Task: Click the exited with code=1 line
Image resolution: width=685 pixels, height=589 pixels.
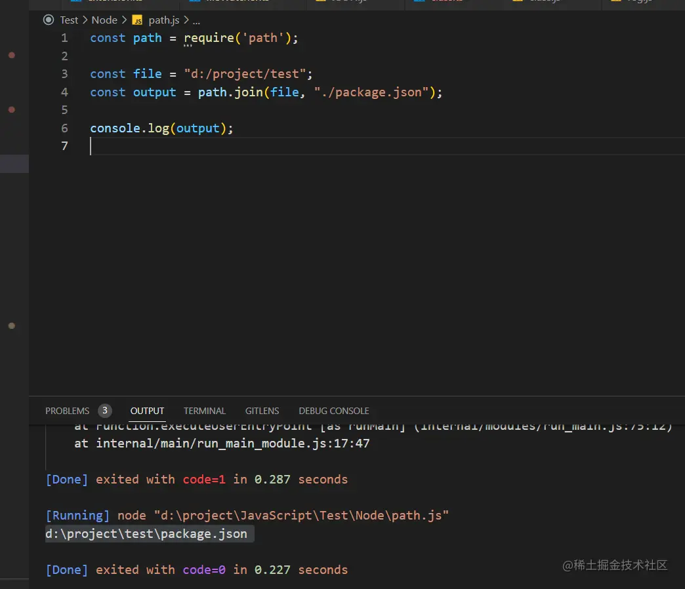Action: [197, 480]
